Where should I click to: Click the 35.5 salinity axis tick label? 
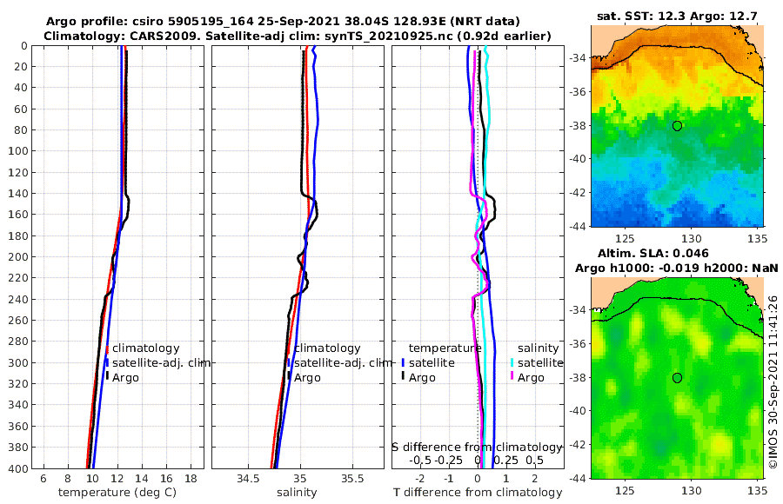pyautogui.click(x=352, y=479)
